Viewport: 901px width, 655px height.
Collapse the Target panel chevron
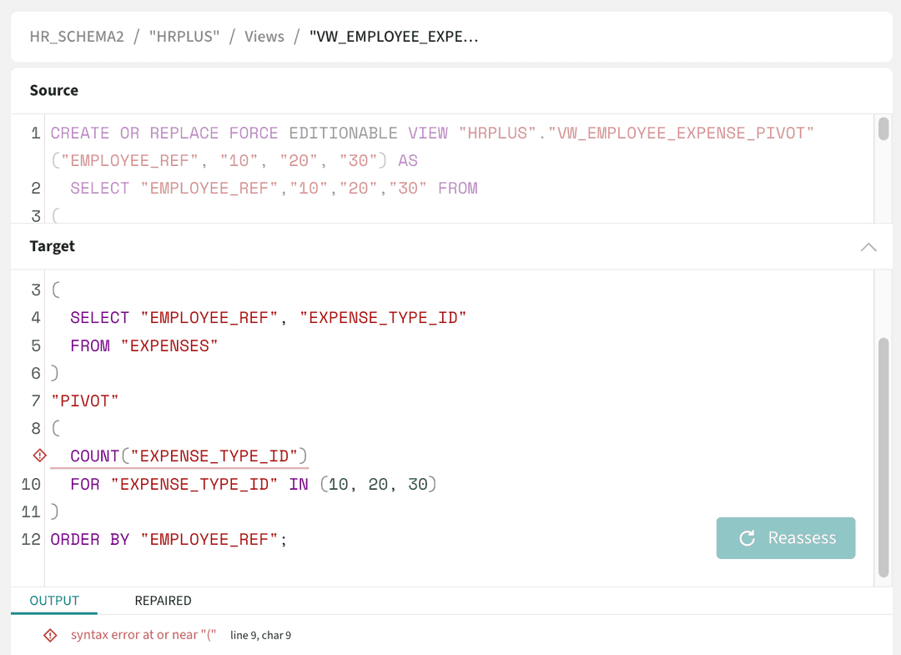[868, 247]
